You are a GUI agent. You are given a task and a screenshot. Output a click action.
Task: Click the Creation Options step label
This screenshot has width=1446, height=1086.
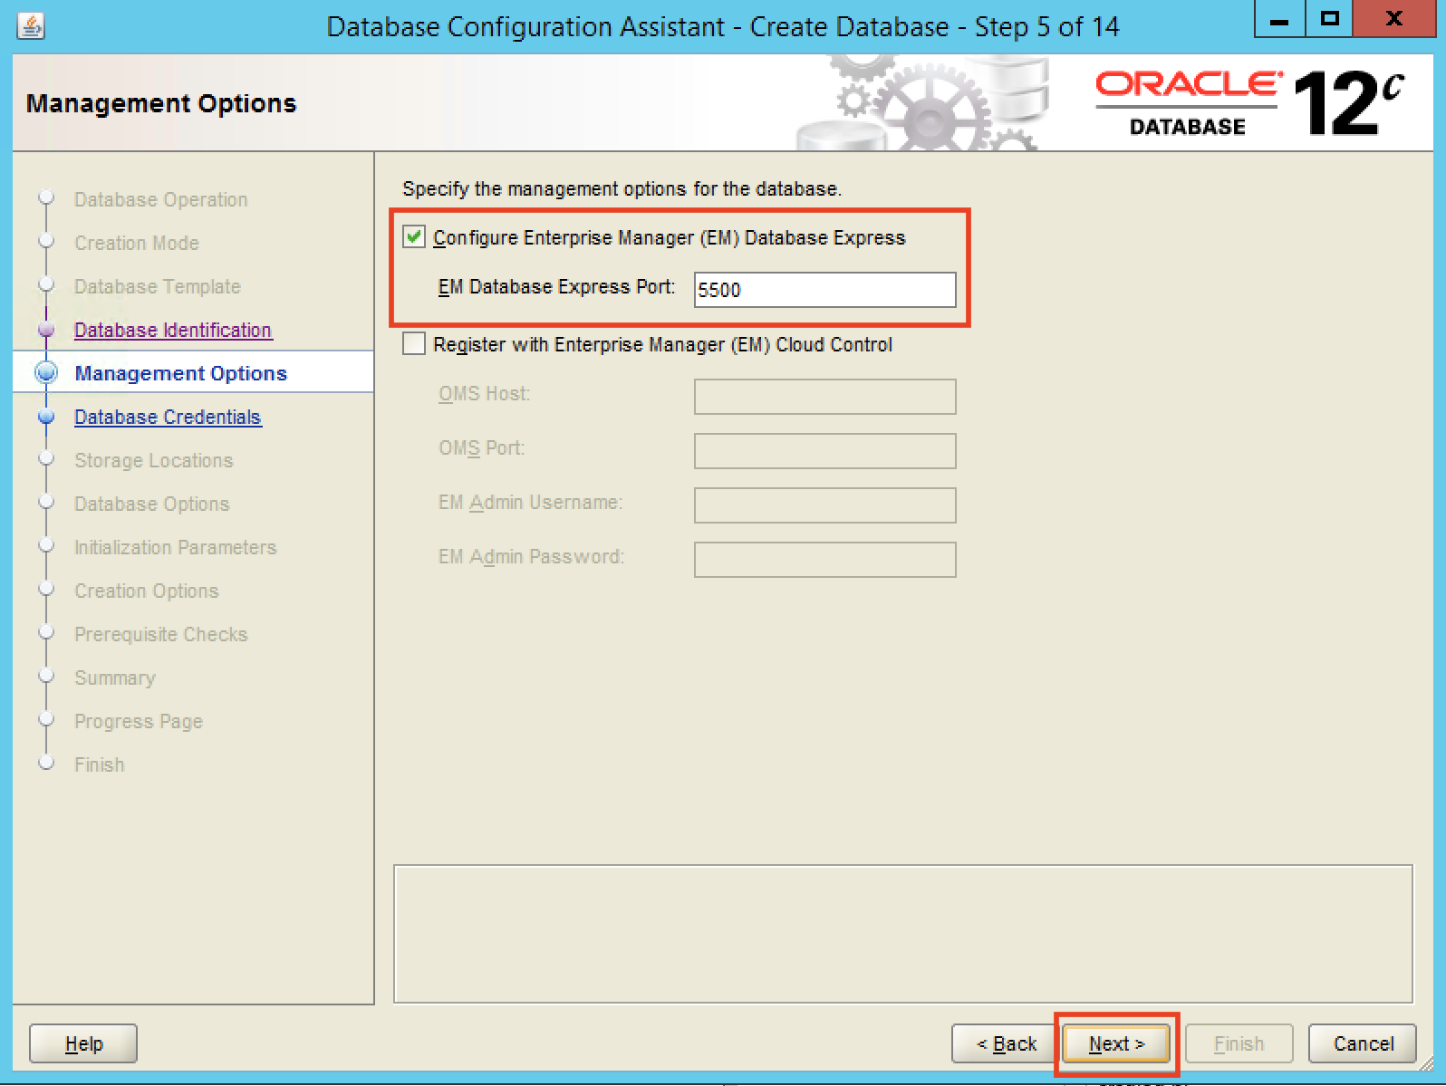point(146,591)
